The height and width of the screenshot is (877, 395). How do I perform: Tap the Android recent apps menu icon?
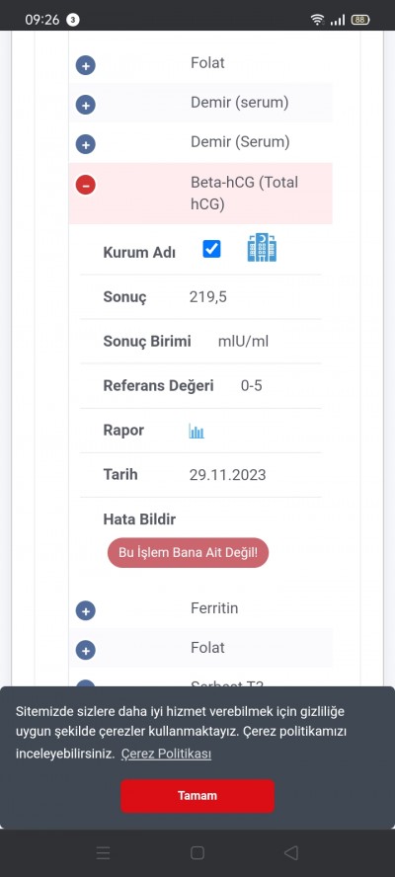point(103,853)
